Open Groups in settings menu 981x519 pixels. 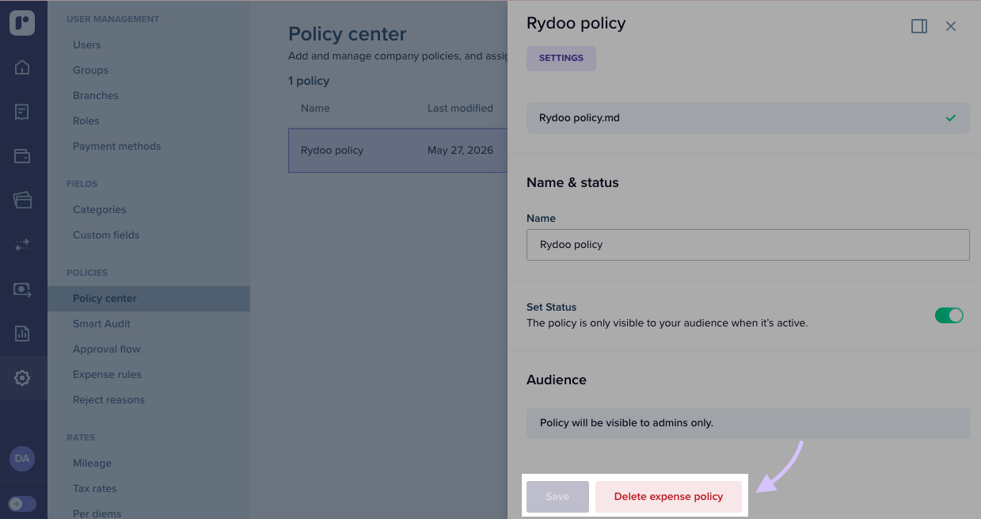[91, 71]
